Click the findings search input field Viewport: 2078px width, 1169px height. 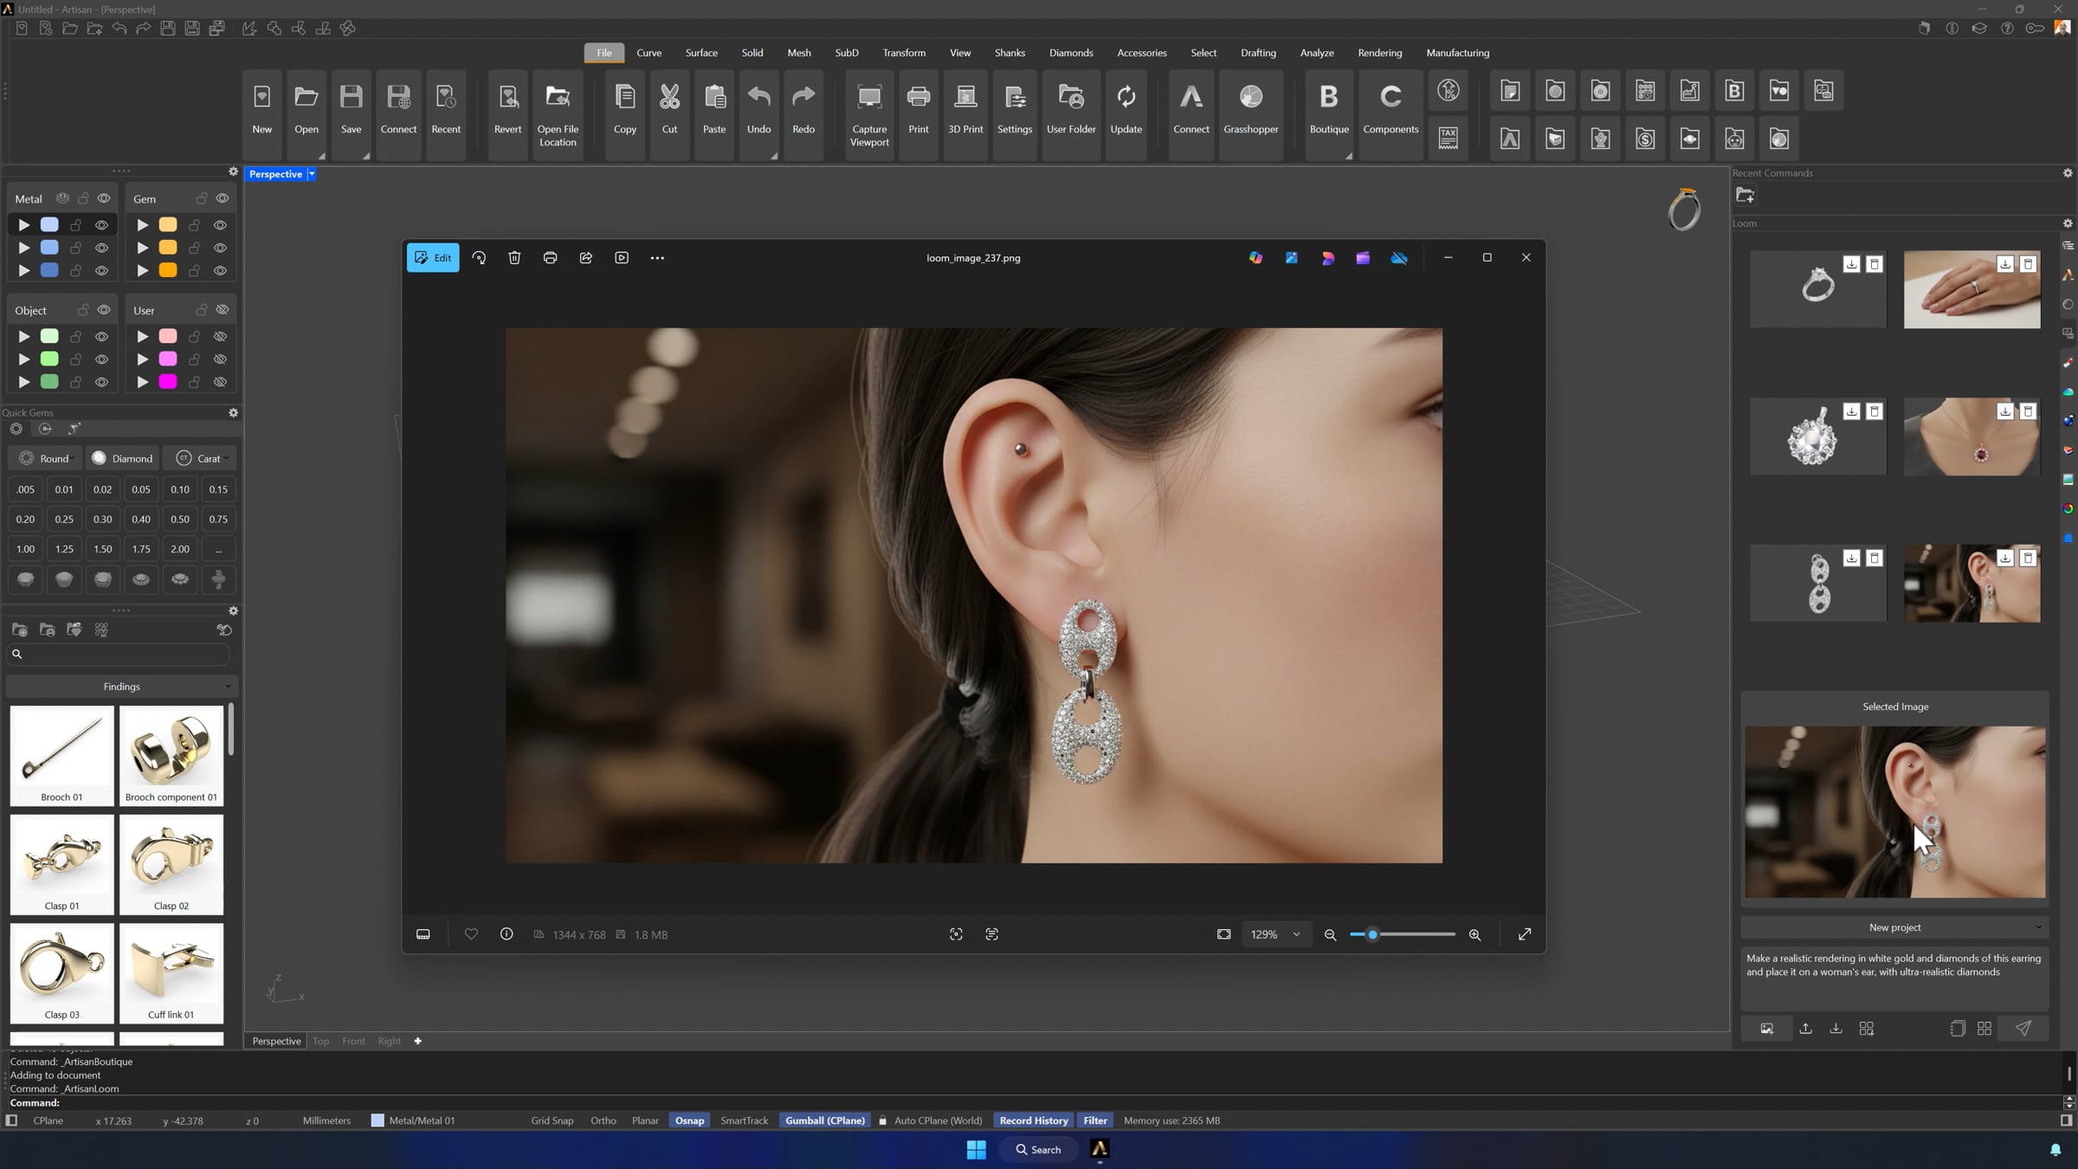(x=119, y=655)
